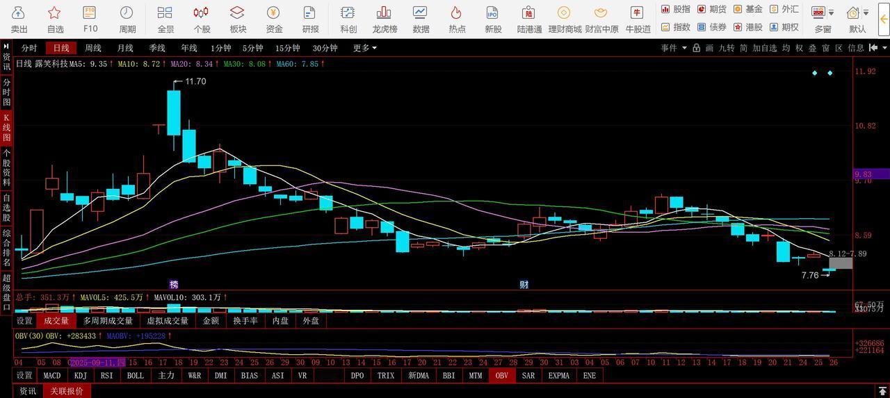This screenshot has height=398, width=890.
Task: Open the 指数 index shortcut
Action: [676, 27]
